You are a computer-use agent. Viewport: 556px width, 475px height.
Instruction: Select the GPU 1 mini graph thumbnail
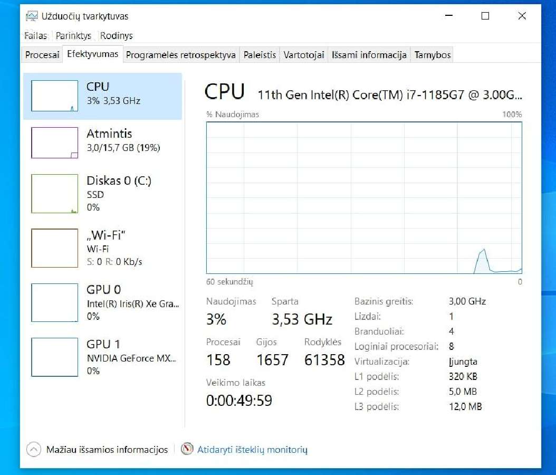[55, 357]
